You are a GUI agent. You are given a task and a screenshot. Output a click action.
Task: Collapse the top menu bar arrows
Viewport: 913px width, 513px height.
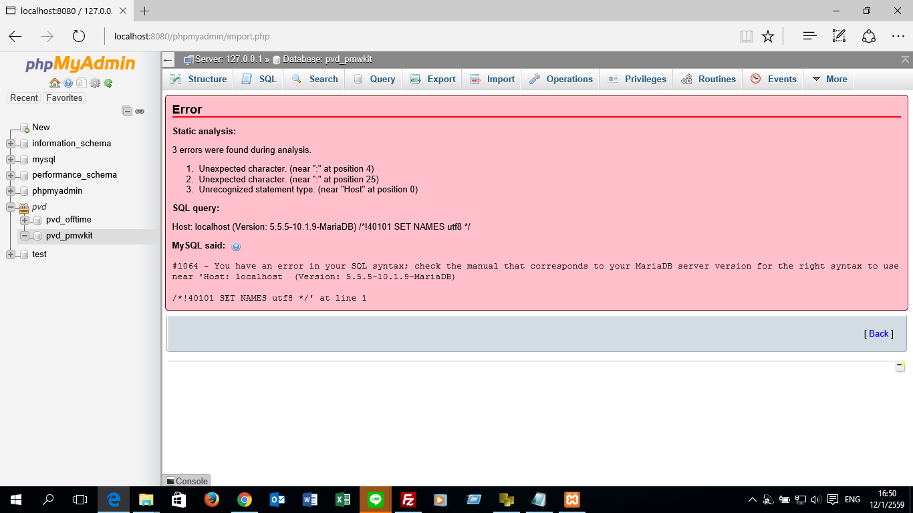905,59
